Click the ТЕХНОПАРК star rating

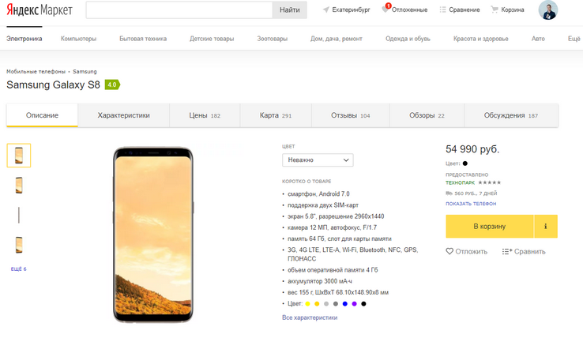pos(489,182)
